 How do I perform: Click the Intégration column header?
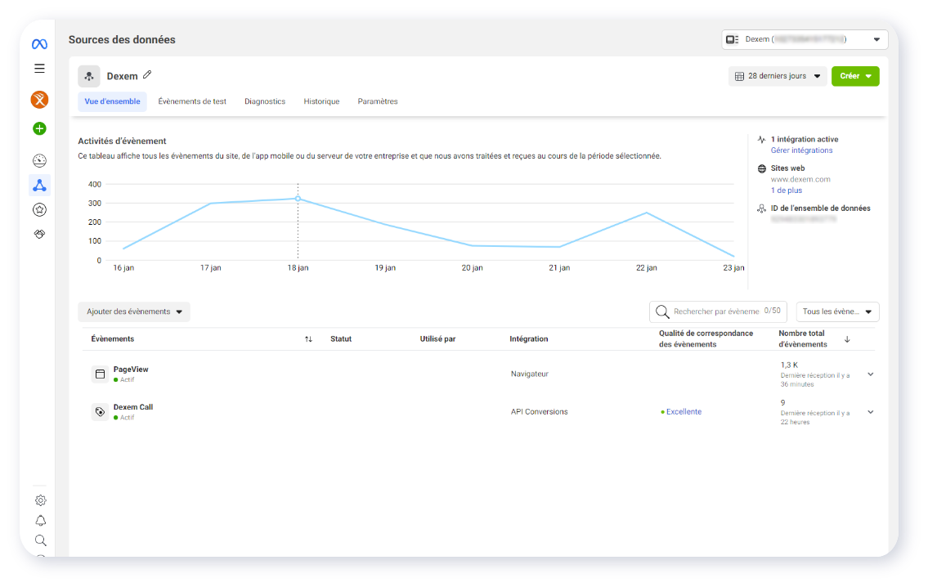(528, 339)
